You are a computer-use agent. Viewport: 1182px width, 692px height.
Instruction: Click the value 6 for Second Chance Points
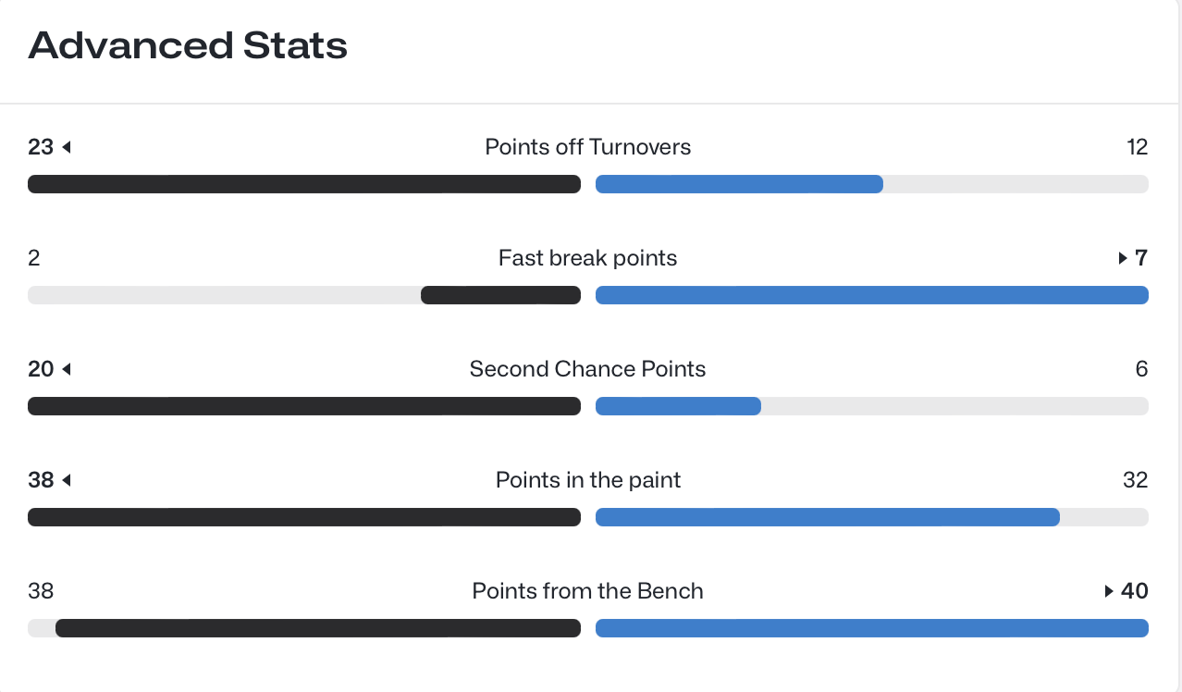click(x=1141, y=369)
